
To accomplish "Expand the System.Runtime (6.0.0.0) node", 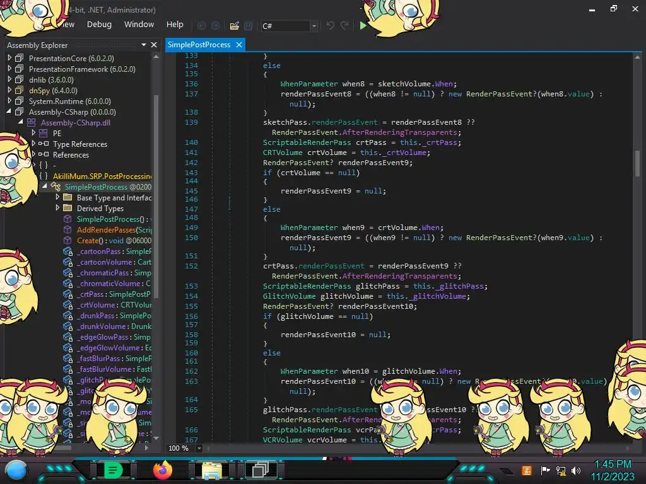I will 9,100.
